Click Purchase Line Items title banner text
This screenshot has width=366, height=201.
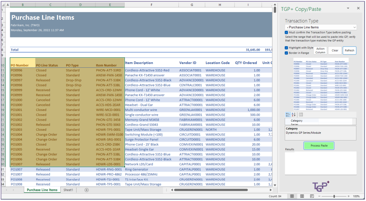(43, 17)
